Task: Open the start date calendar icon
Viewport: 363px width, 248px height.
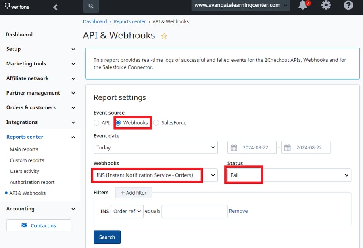Action: click(234, 148)
